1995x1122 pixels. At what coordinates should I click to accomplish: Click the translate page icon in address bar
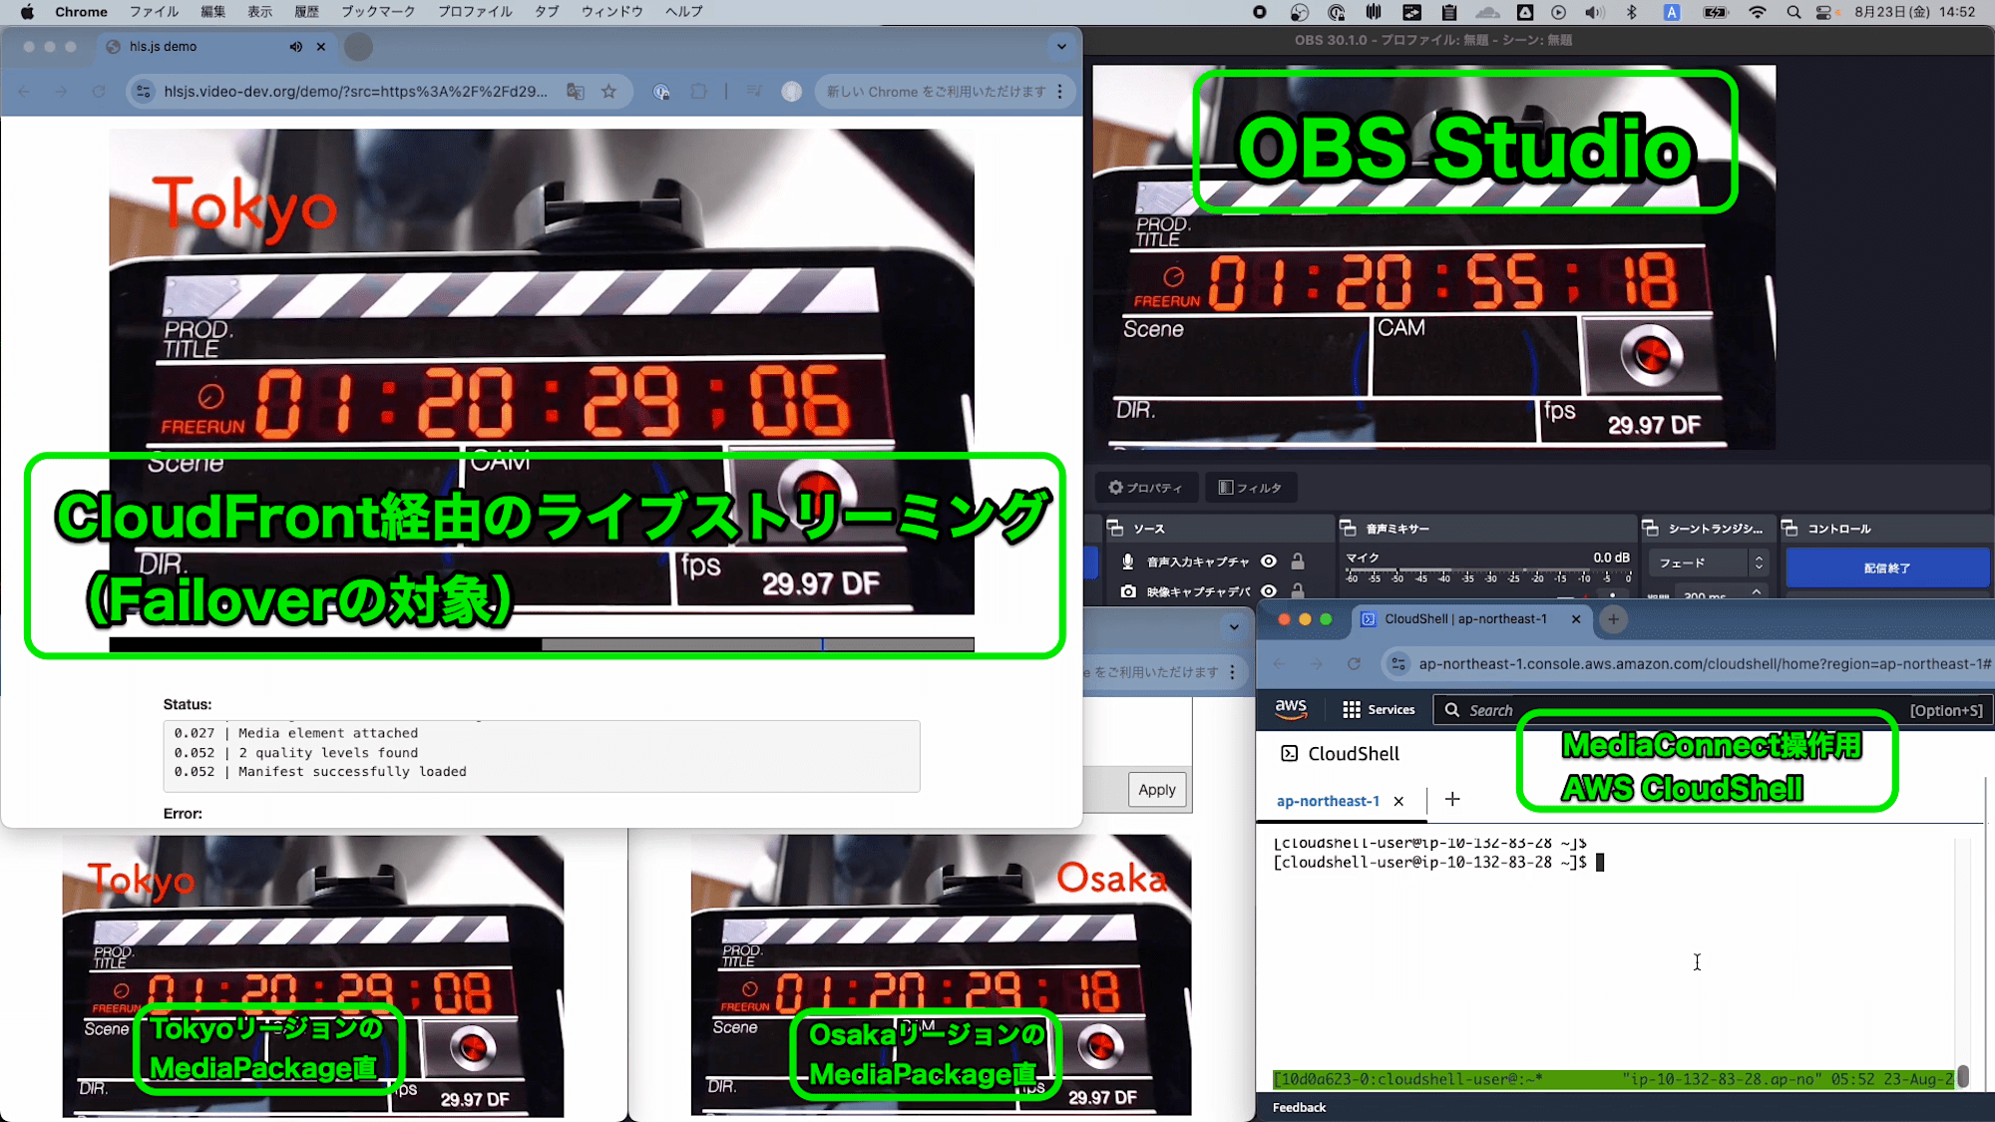click(576, 92)
